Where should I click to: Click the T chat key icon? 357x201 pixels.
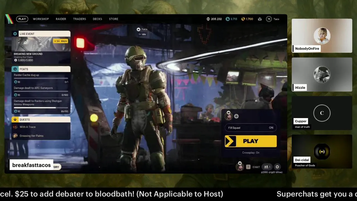coord(248,167)
